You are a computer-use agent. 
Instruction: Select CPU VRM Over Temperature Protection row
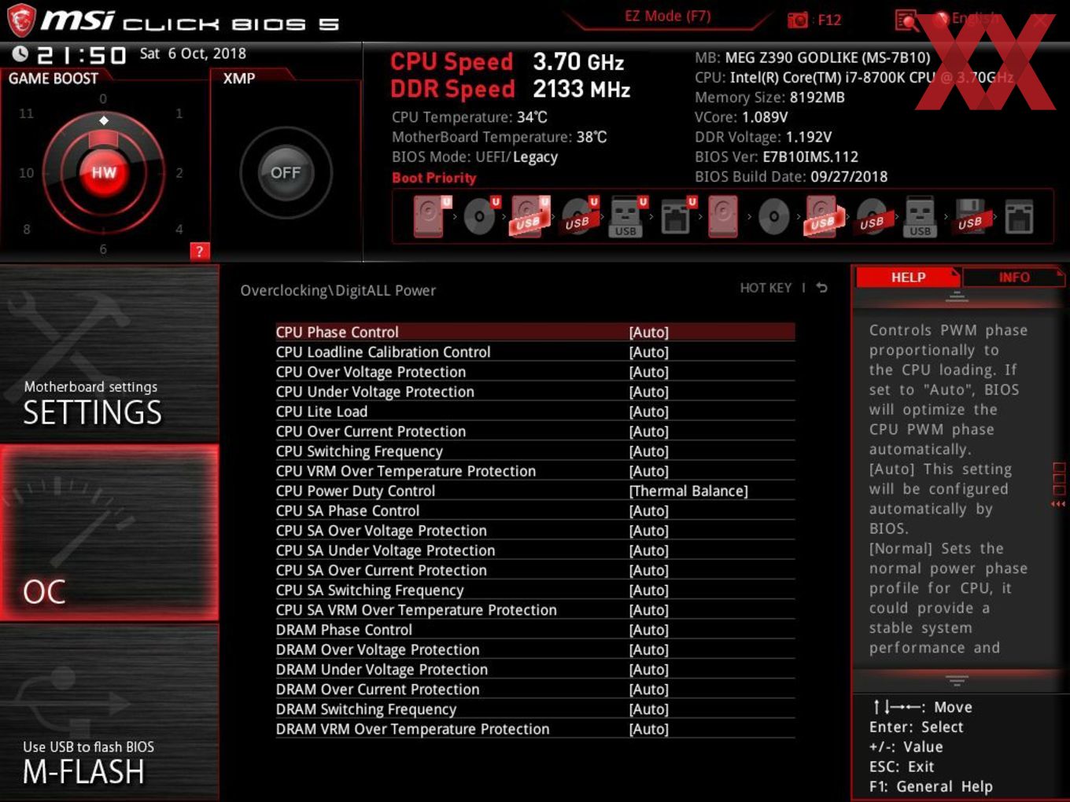coord(535,471)
